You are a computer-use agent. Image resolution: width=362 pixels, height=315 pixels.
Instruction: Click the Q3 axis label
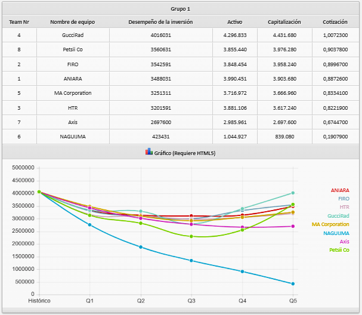(x=191, y=301)
